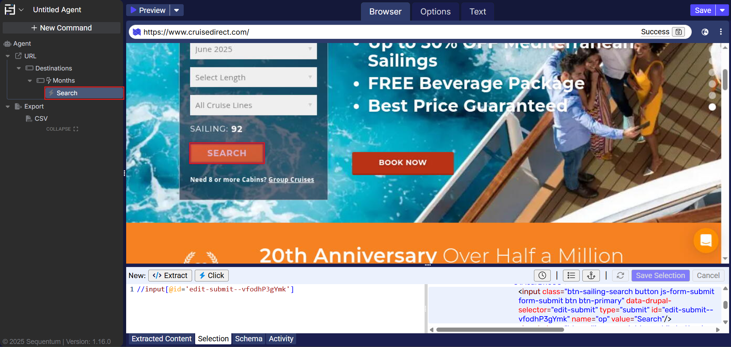Screen dimensions: 731x347
Task: Open the Extracted Content tab
Action: pos(162,339)
